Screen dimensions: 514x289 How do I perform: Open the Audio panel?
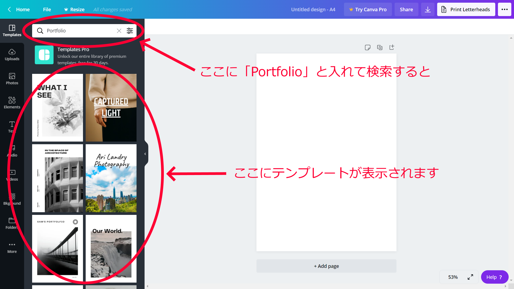point(12,151)
